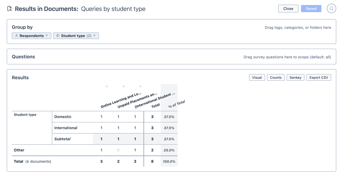Select the Student type chip label

[73, 36]
